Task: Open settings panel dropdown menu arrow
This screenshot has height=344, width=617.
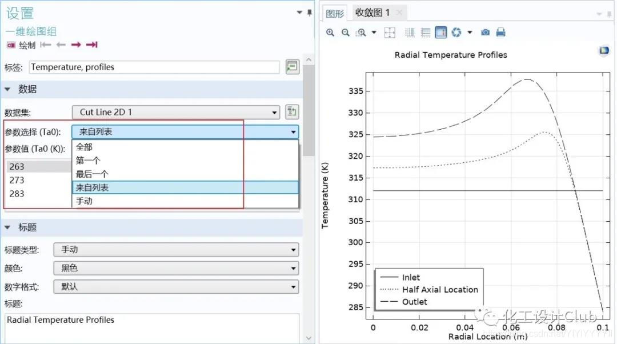Action: click(299, 13)
